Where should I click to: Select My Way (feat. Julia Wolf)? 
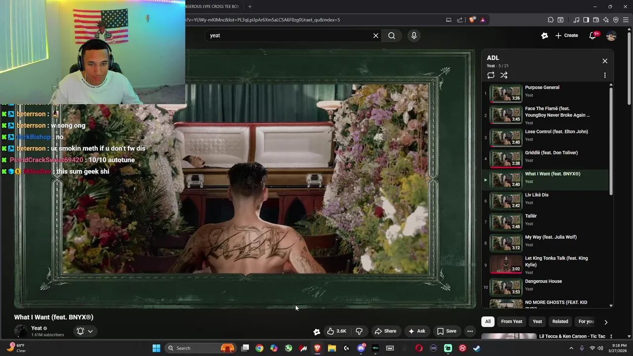coord(545,243)
